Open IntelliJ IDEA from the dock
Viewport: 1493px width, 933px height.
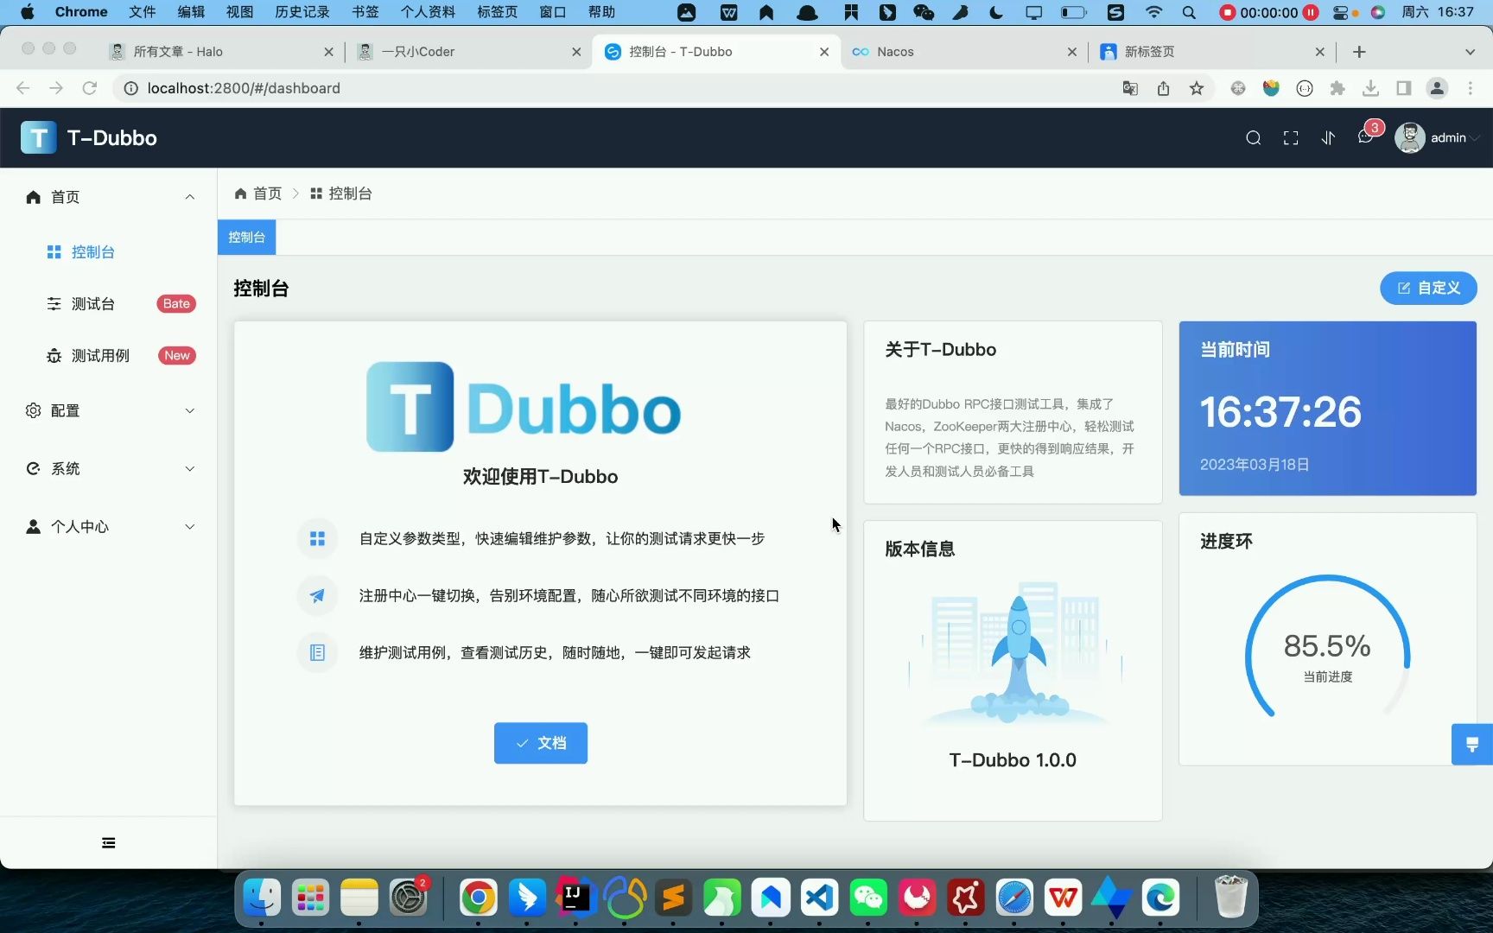coord(575,898)
